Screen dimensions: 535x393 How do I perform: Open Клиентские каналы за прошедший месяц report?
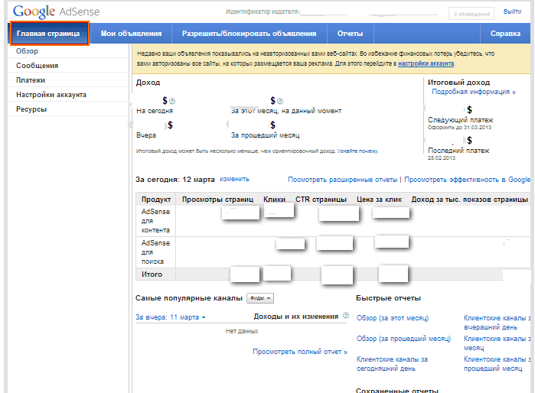click(x=497, y=364)
